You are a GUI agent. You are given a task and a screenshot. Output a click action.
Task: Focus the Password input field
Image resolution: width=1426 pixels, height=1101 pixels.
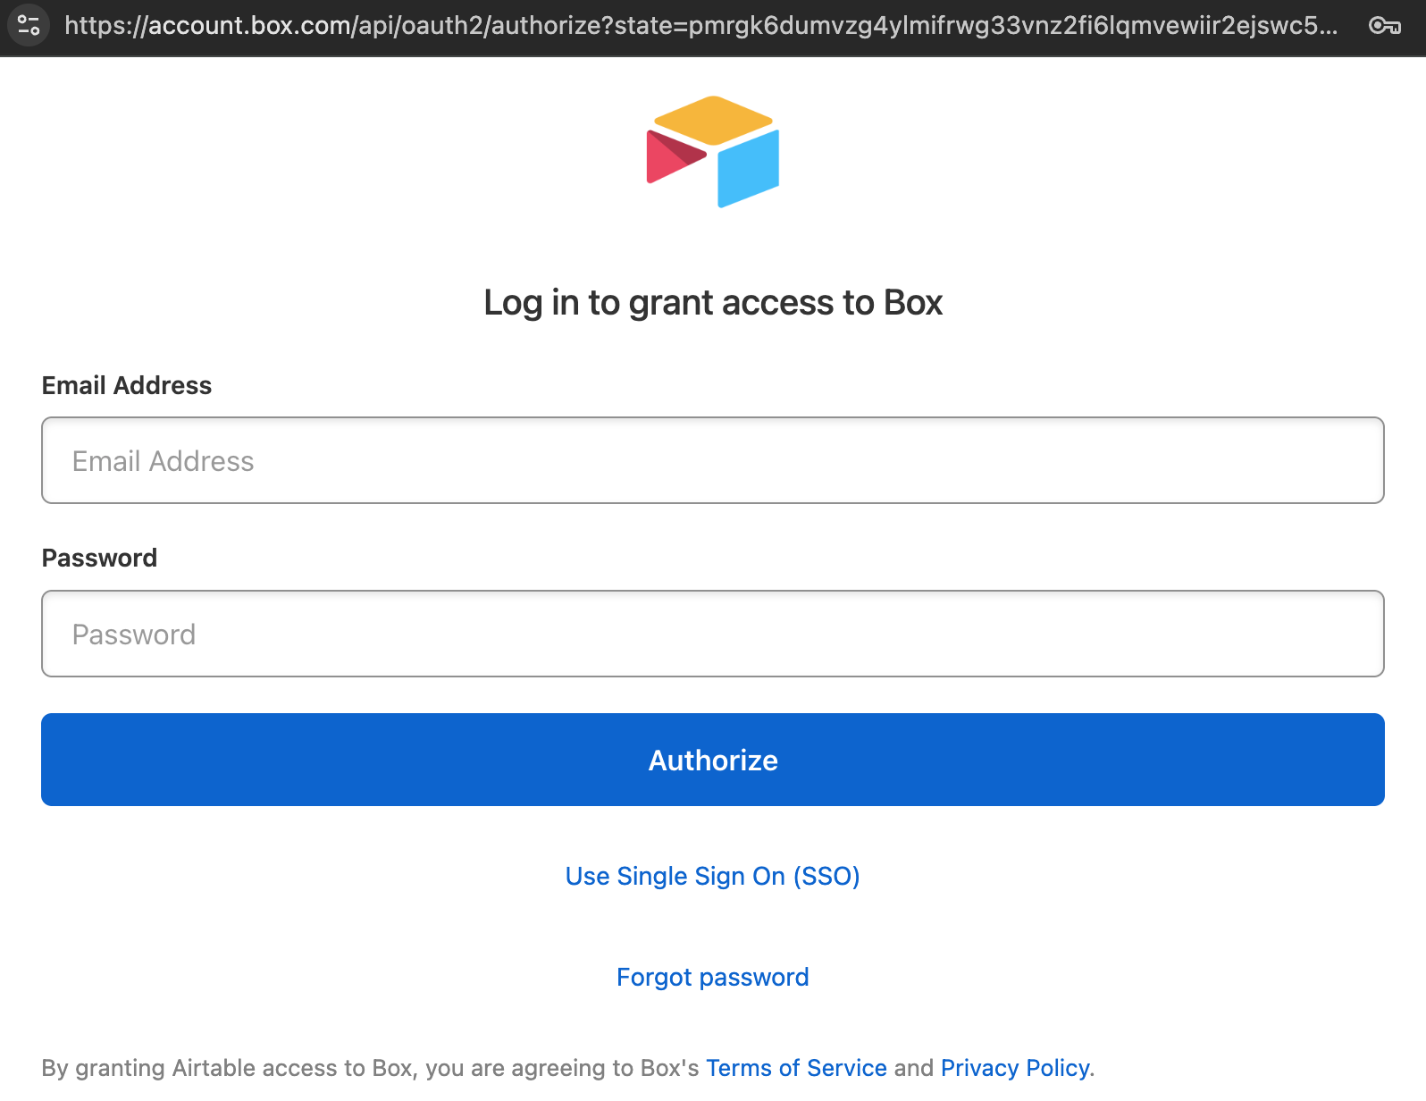[x=713, y=634]
